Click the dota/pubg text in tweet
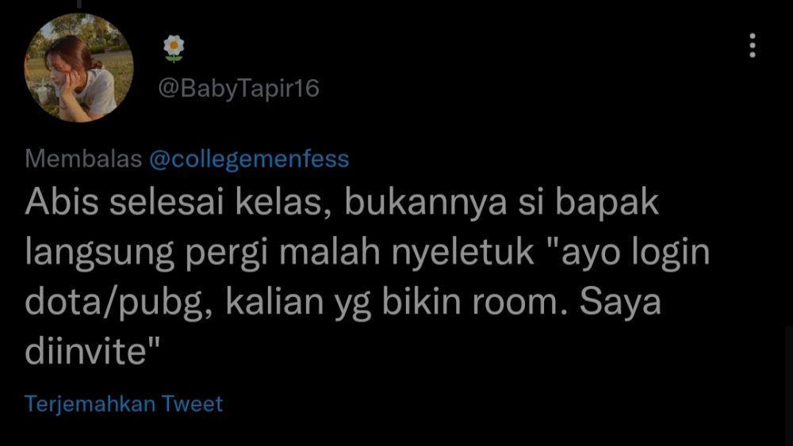The width and height of the screenshot is (793, 446). click(118, 302)
